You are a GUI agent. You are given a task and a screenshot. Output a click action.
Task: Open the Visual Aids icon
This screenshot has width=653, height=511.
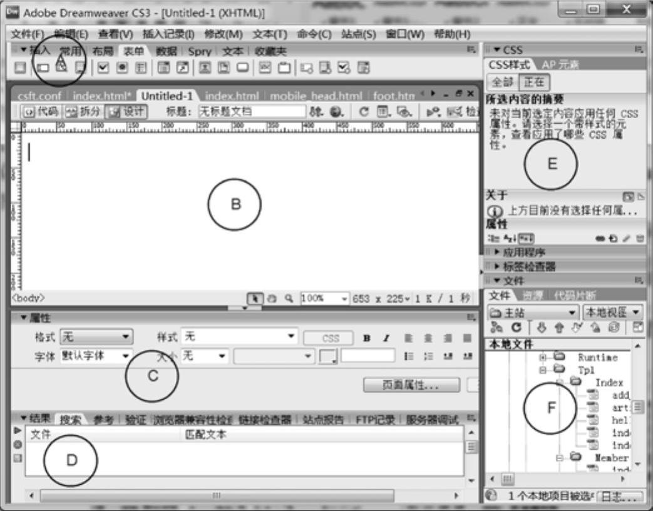404,111
